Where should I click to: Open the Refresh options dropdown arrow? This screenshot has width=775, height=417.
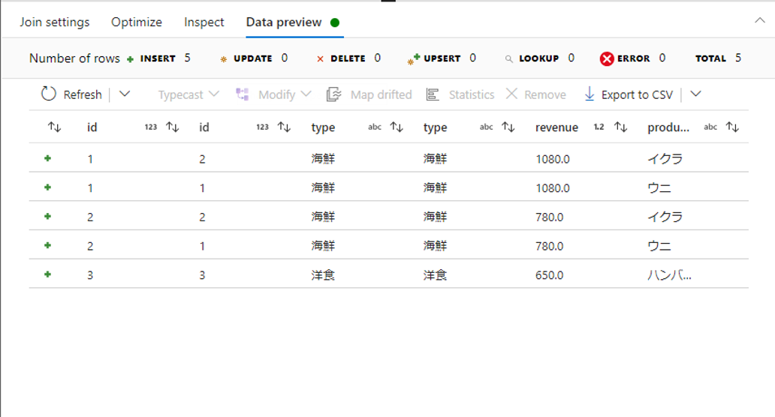tap(125, 94)
